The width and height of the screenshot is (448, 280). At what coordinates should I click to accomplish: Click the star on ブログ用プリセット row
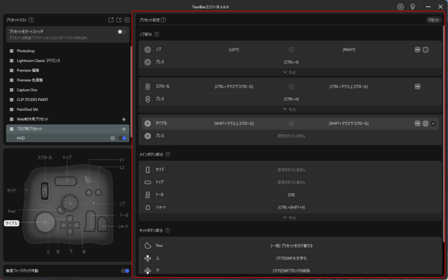[x=124, y=129]
